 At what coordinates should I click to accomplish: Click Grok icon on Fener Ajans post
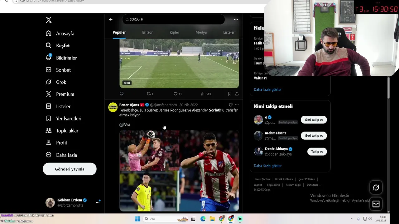(231, 105)
